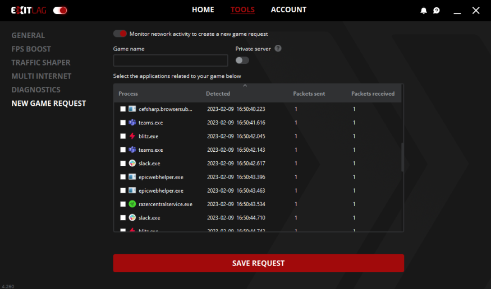491x289 pixels.
Task: Disable network activity monitoring toggle
Action: tap(120, 34)
